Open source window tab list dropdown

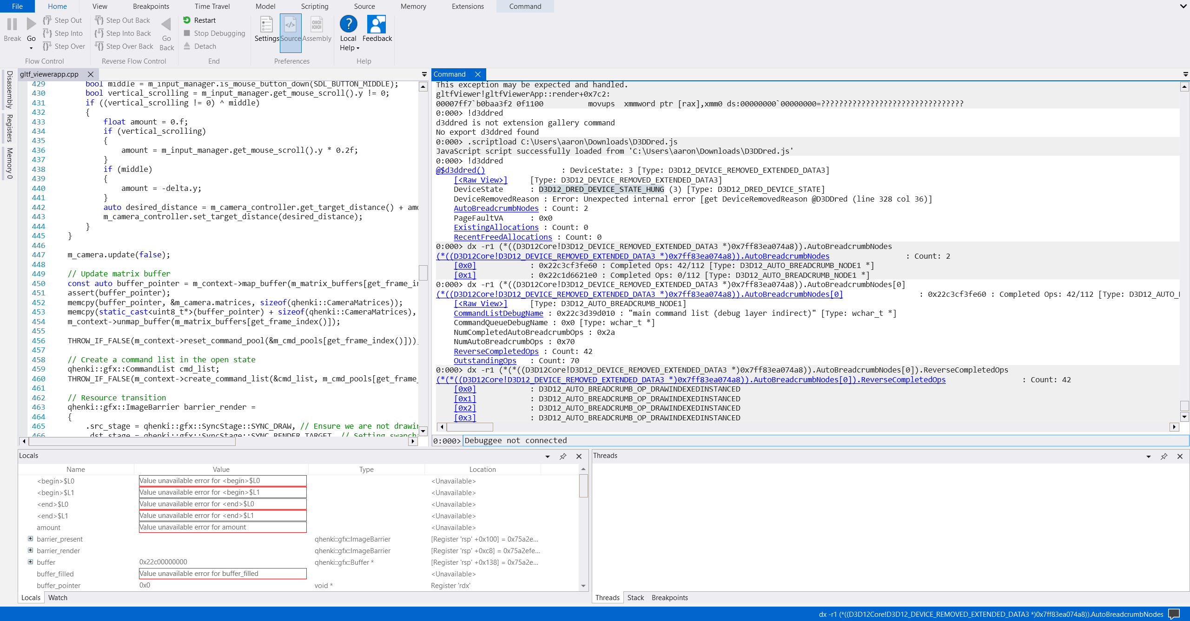[424, 74]
